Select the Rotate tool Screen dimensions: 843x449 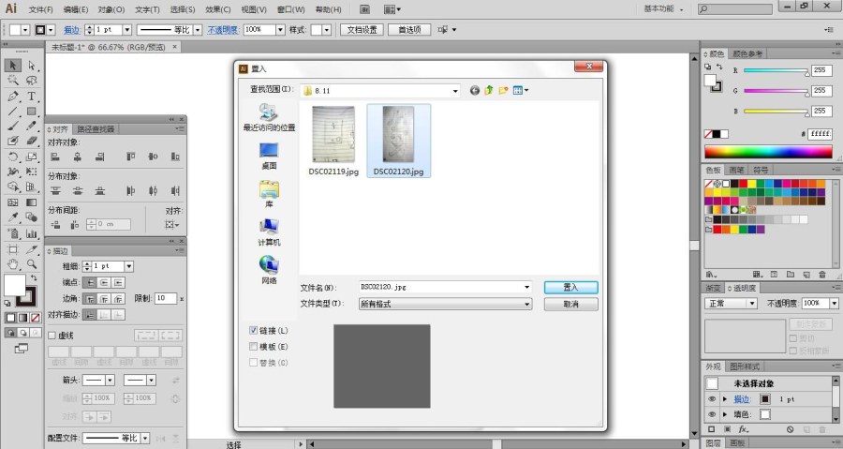[x=13, y=157]
